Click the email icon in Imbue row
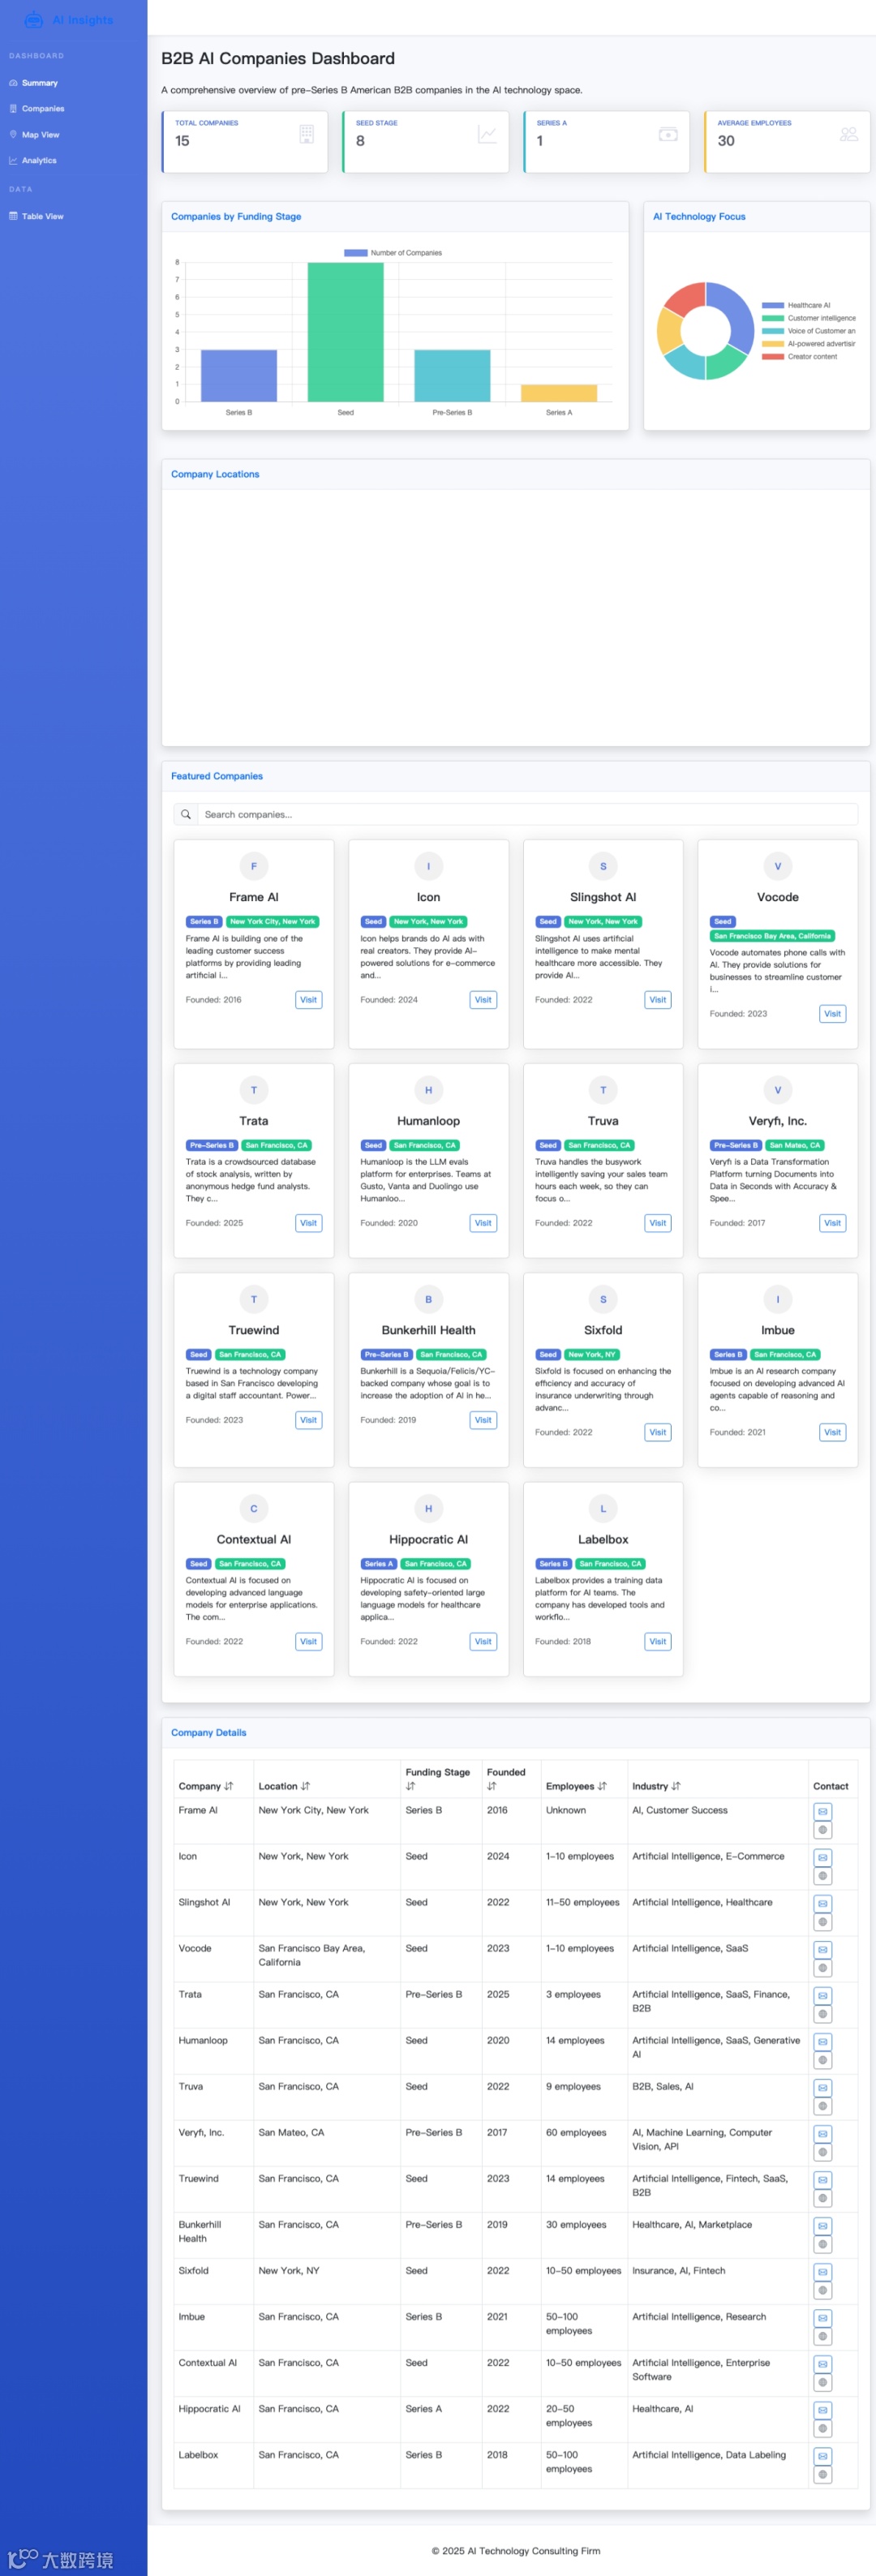The height and width of the screenshot is (2576, 876). (823, 2318)
